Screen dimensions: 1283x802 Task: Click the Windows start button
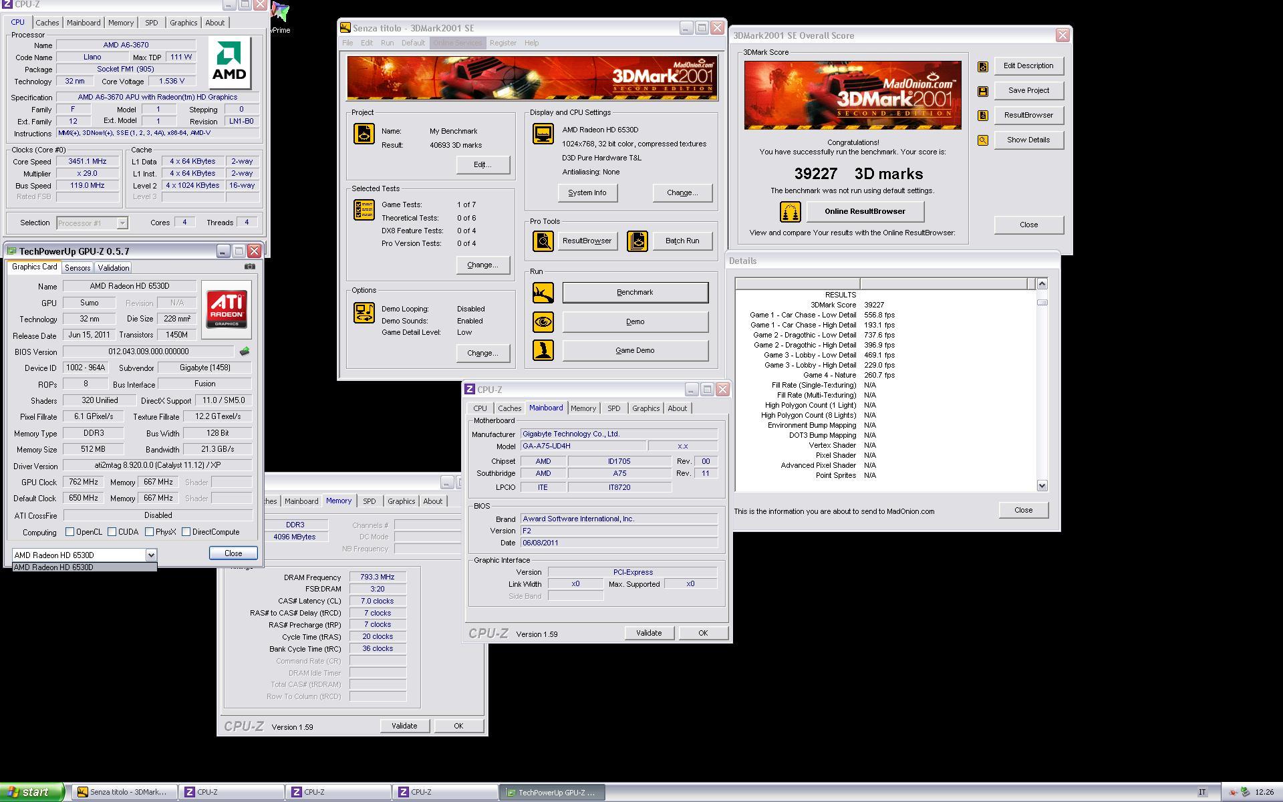31,792
